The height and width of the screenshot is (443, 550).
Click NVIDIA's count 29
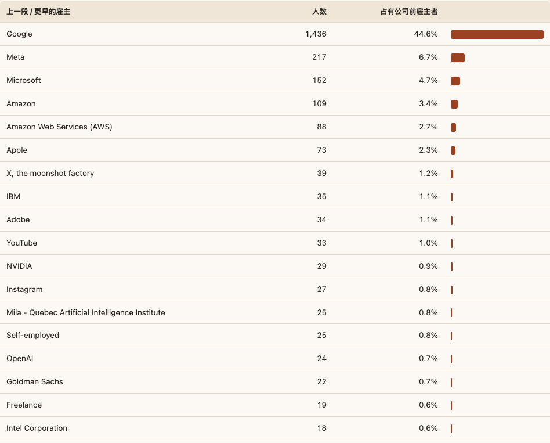click(x=321, y=266)
